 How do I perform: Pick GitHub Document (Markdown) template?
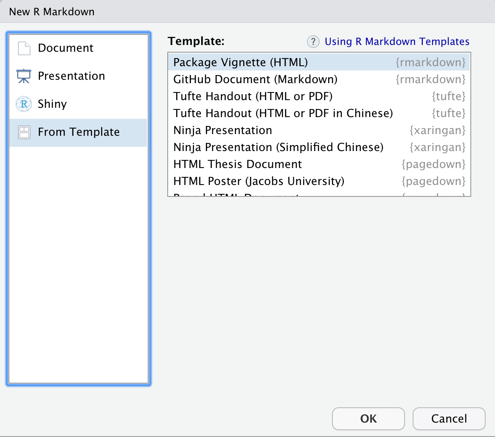[319, 79]
